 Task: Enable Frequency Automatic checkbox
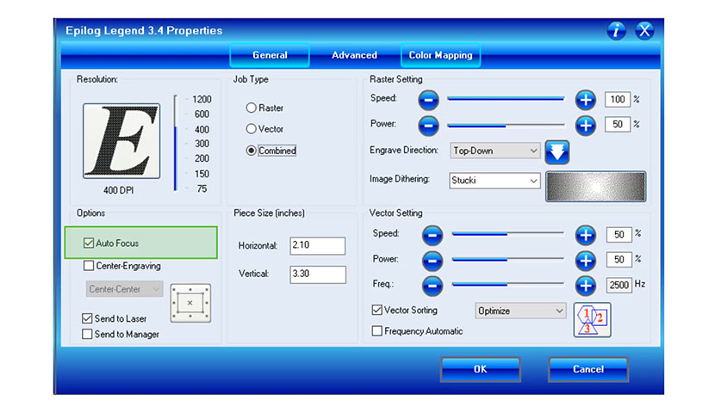click(376, 331)
